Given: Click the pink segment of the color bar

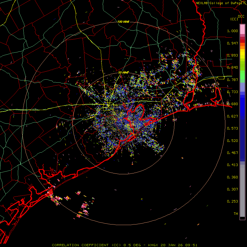Looking at the screenshot, I should click(x=242, y=29).
